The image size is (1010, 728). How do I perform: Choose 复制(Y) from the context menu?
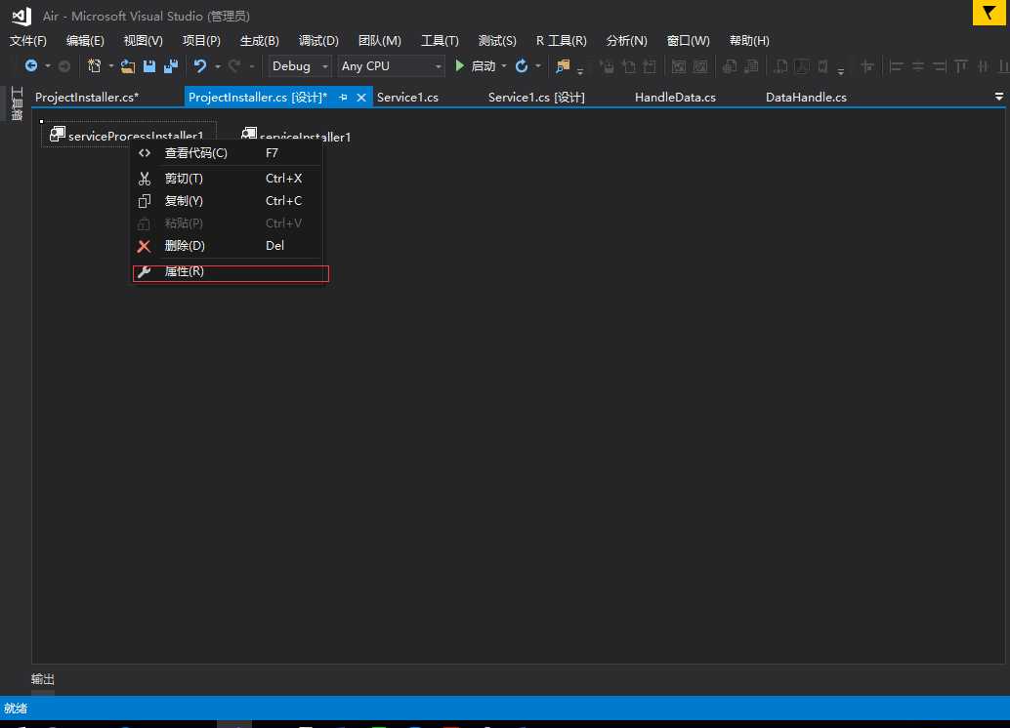(227, 201)
